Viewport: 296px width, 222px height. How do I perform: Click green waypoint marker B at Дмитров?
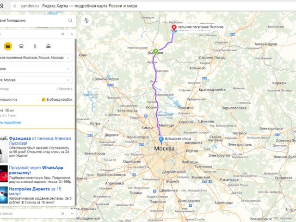(155, 51)
